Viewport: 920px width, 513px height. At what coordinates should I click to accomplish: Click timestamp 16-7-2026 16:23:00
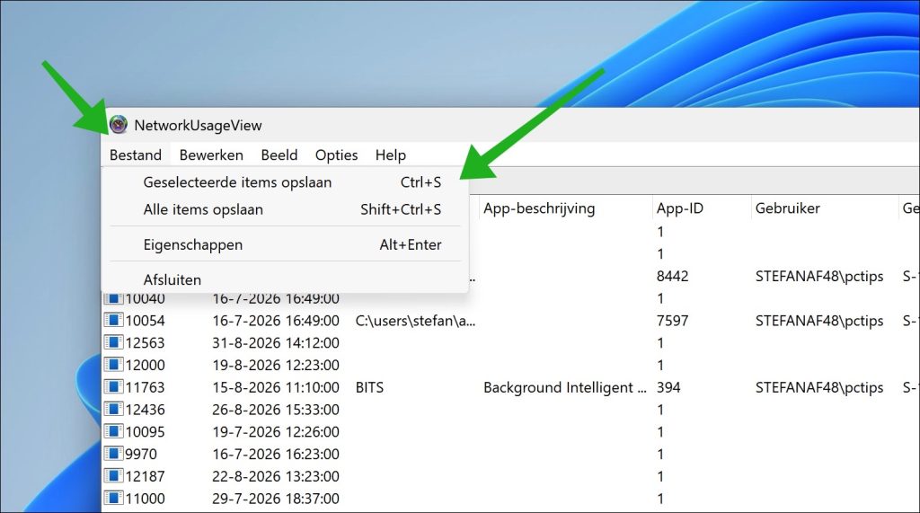tap(276, 455)
